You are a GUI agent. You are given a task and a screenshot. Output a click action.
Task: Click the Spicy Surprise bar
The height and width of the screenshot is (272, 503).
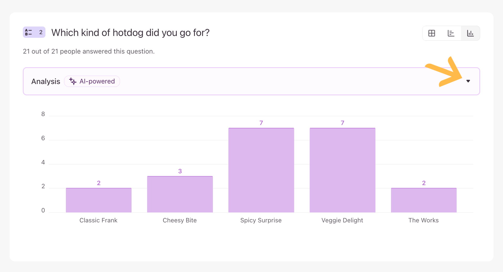[261, 170]
